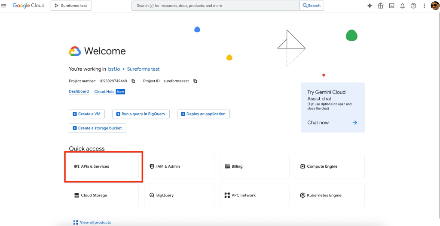The width and height of the screenshot is (440, 226).
Task: Open the Sureforms test project picker
Action: coord(71,6)
